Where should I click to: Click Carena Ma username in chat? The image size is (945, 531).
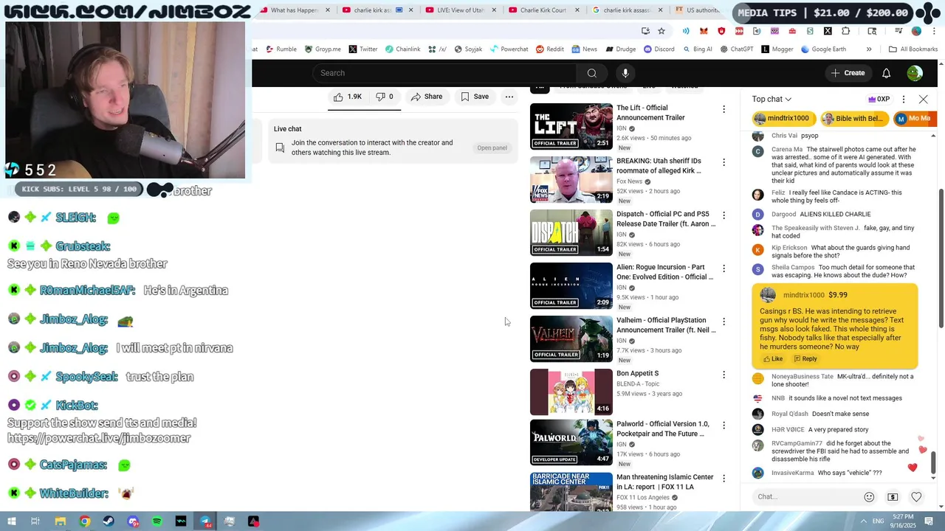click(x=787, y=150)
